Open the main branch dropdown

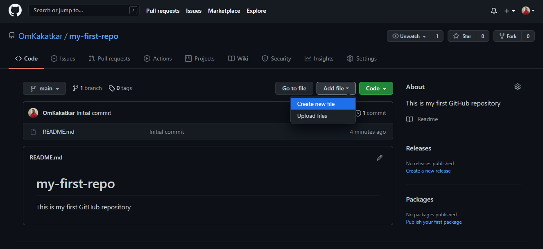[44, 88]
